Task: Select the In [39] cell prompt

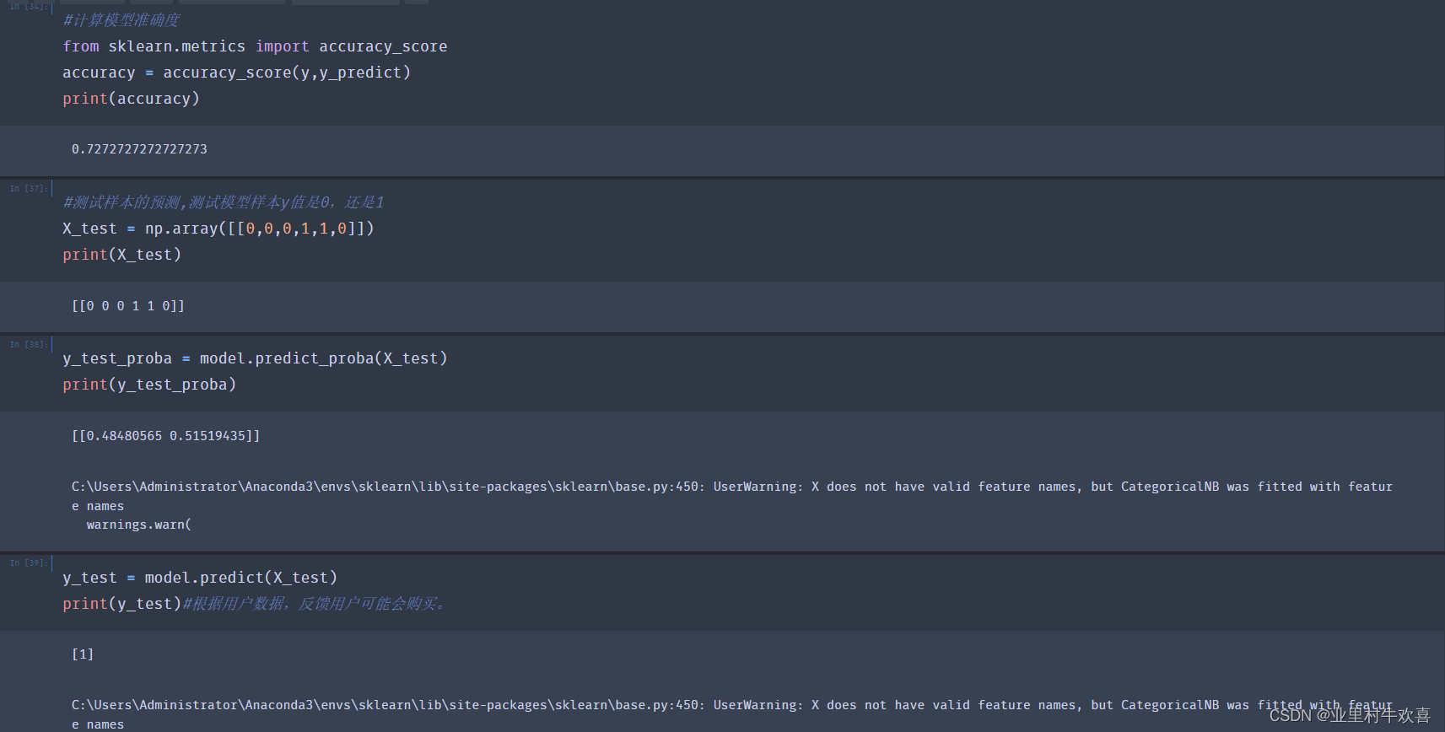Action: pos(28,563)
